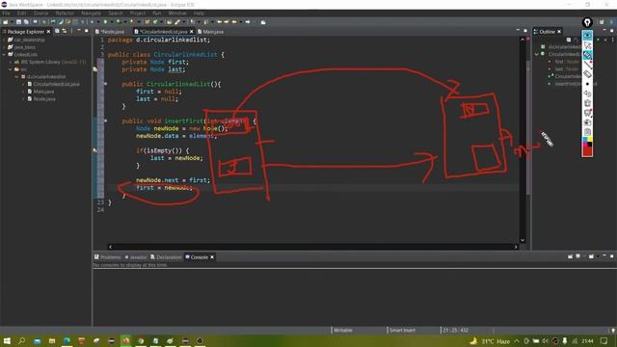Minimize the Package Explorer view

click(79, 31)
